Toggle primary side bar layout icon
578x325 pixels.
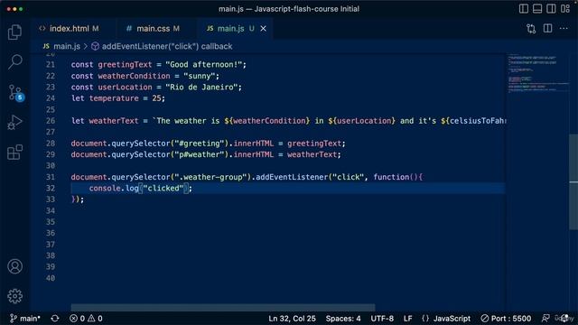524,9
